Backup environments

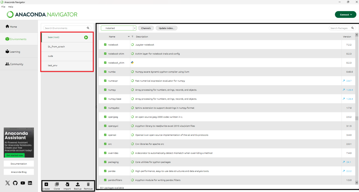click(77, 186)
